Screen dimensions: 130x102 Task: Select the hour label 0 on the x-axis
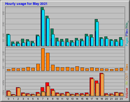(x=8, y=99)
